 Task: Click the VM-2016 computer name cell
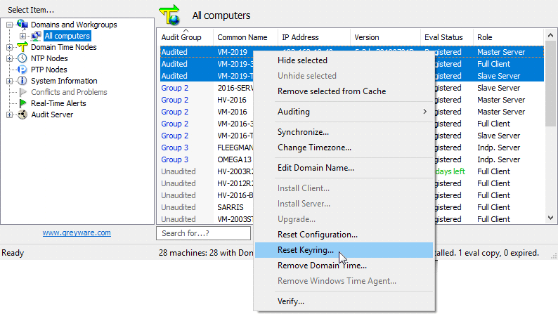point(233,112)
